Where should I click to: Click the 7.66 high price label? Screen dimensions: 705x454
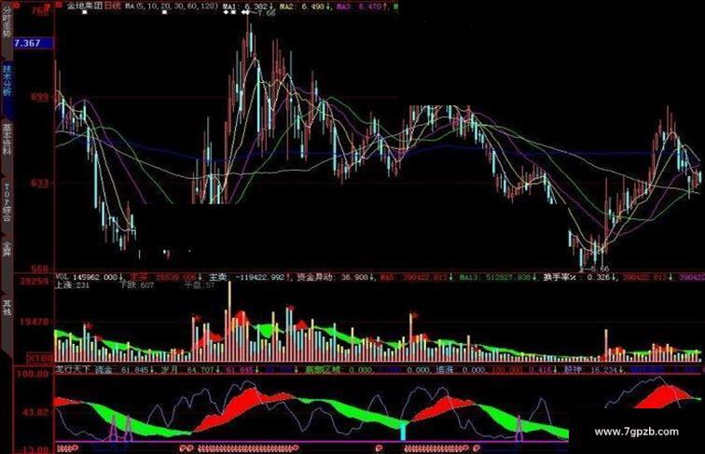266,13
